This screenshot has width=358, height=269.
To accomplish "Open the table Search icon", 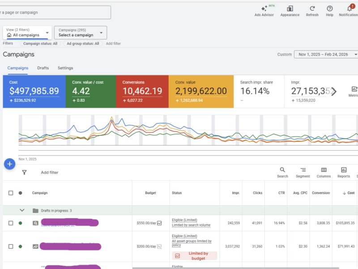I will click(x=282, y=170).
